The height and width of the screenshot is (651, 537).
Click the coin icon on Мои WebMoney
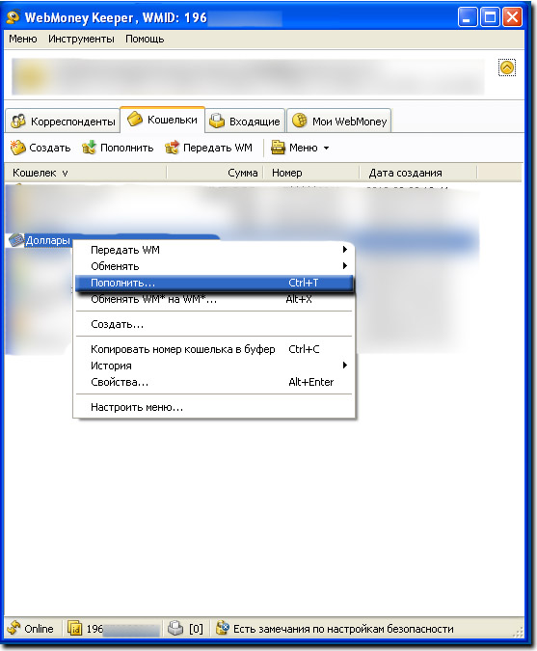(299, 121)
